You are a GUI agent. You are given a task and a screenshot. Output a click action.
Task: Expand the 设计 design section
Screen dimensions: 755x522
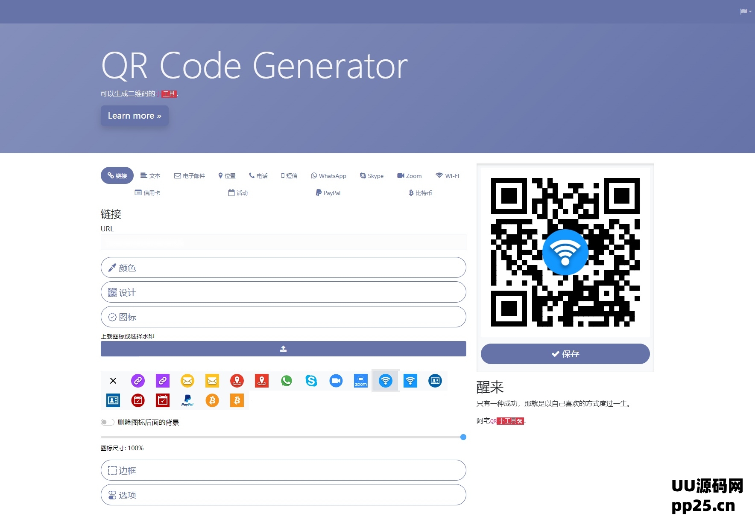pyautogui.click(x=283, y=292)
